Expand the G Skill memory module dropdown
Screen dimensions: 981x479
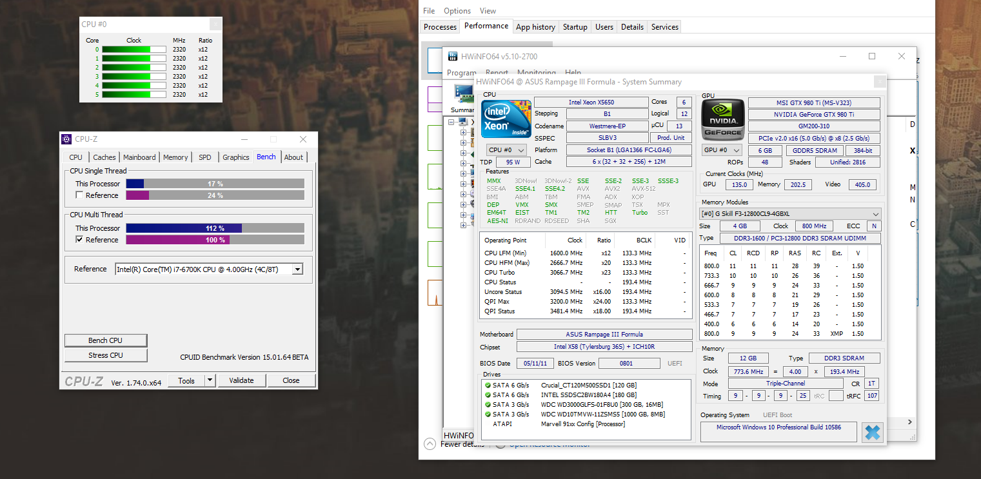pos(875,214)
